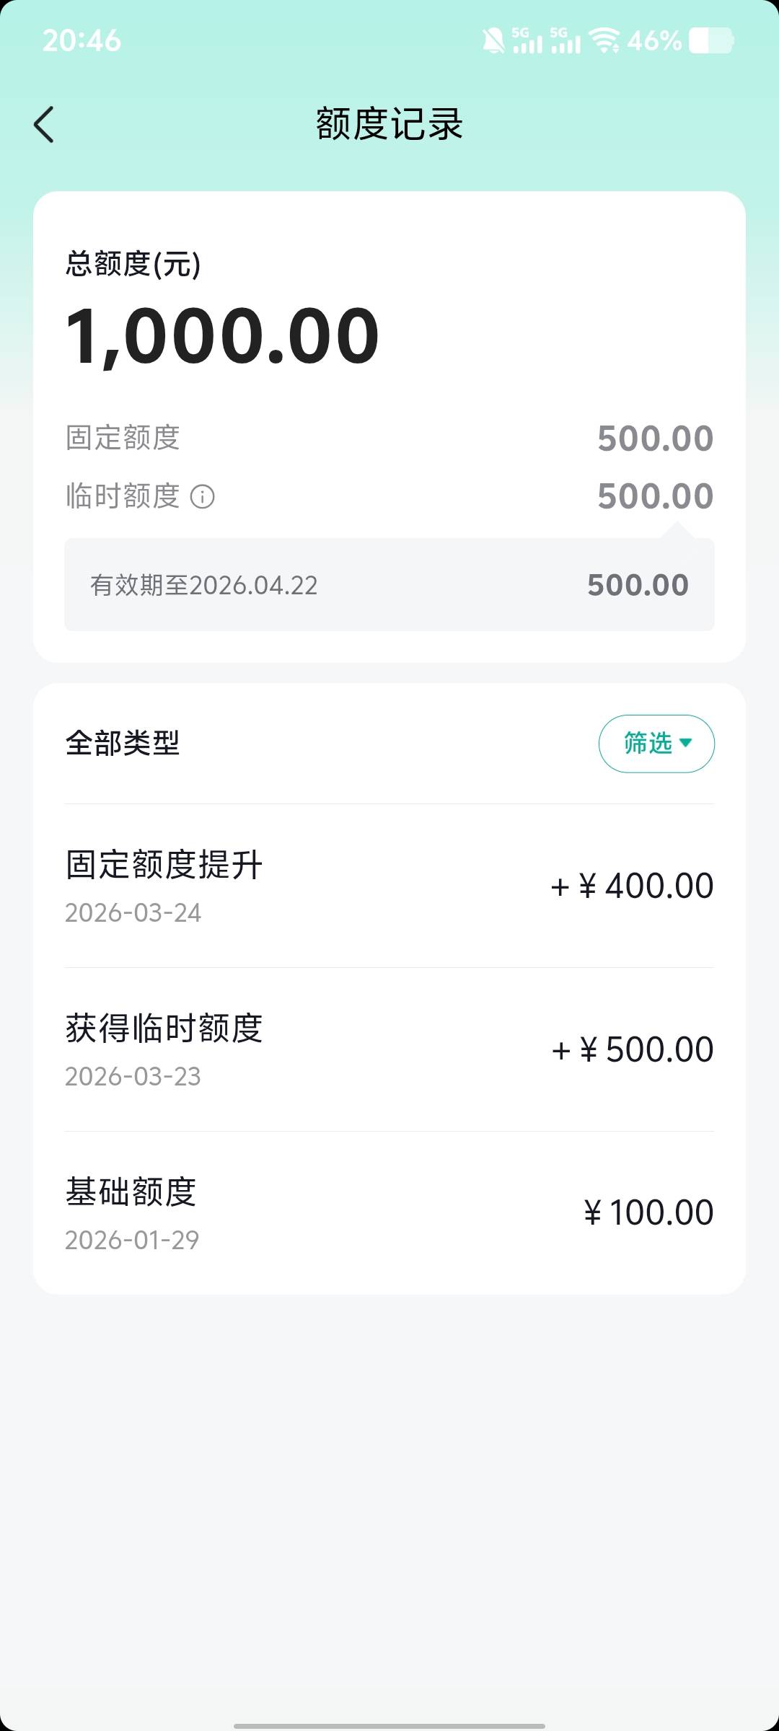This screenshot has height=1731, width=779.
Task: Open the 获得临时额度 record entry
Action: point(389,1049)
